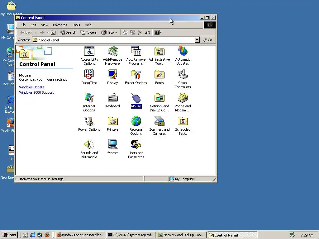Open Power Options icon
319x239 pixels.
coord(89,124)
